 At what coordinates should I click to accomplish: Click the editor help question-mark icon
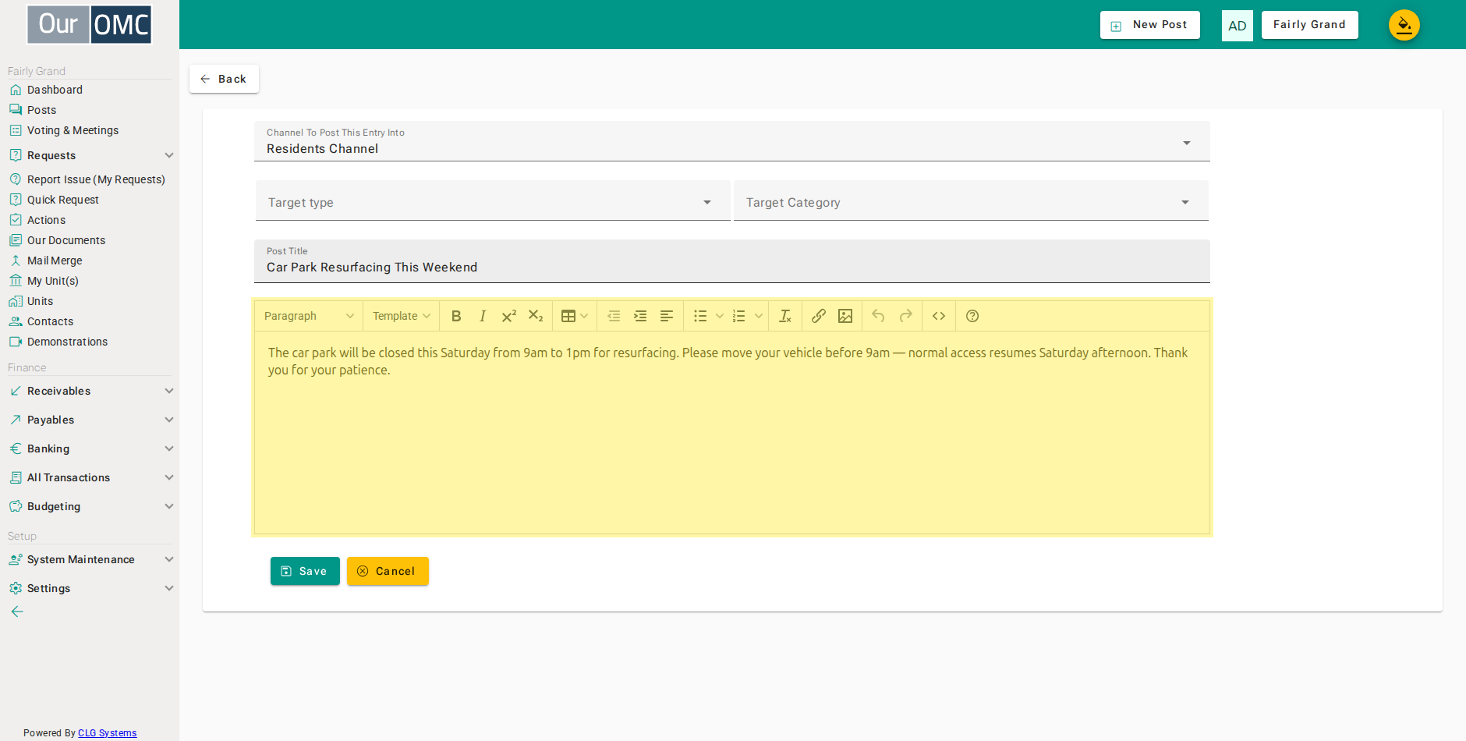(x=972, y=316)
